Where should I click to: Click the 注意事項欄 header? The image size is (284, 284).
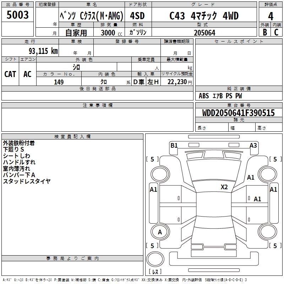click(97, 105)
